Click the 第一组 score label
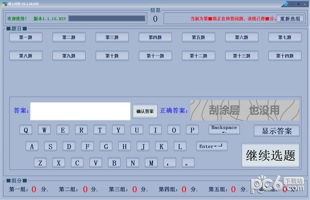Viewport: 310px width, 200px height. tap(19, 189)
